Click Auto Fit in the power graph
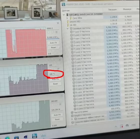140x139 pixels. (57, 115)
